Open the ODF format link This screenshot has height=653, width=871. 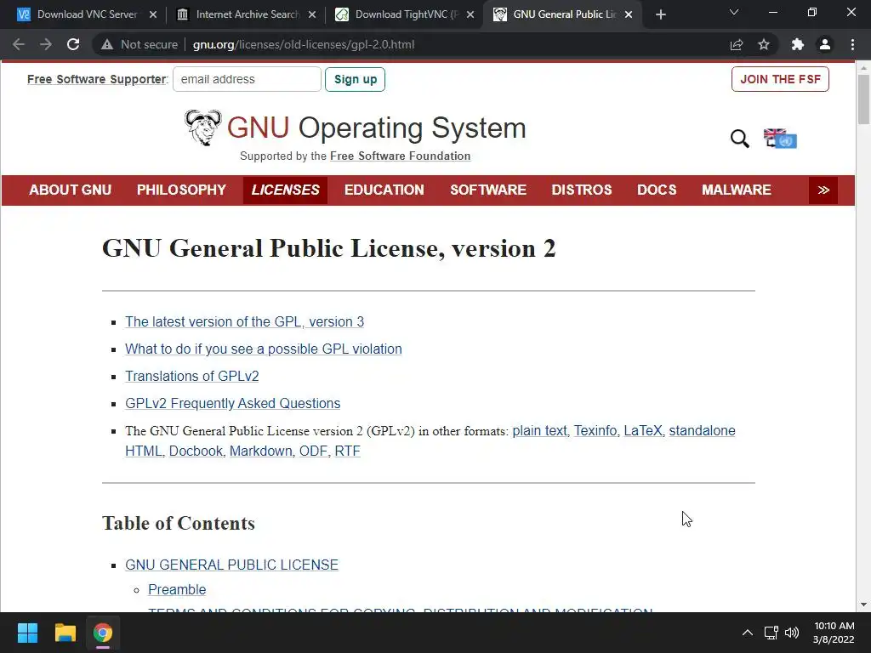tap(313, 451)
